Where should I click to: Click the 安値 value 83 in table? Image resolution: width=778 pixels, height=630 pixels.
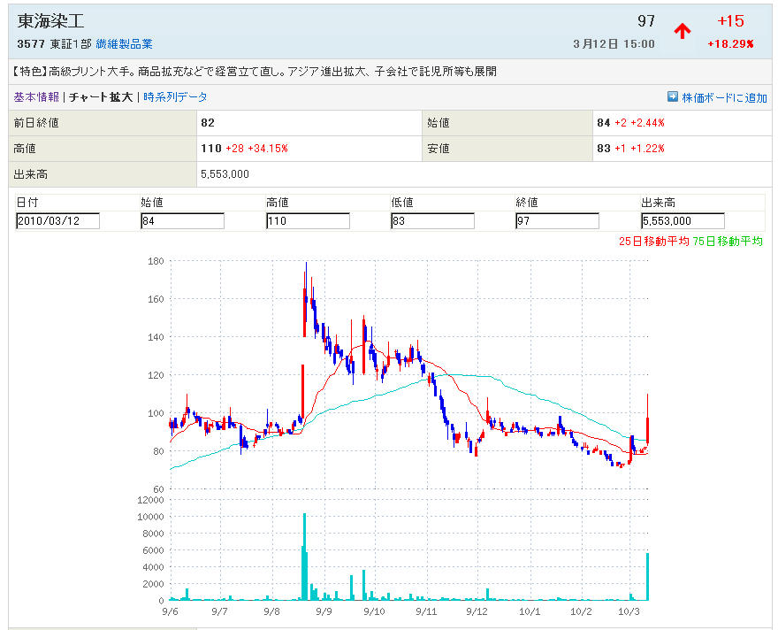[603, 149]
